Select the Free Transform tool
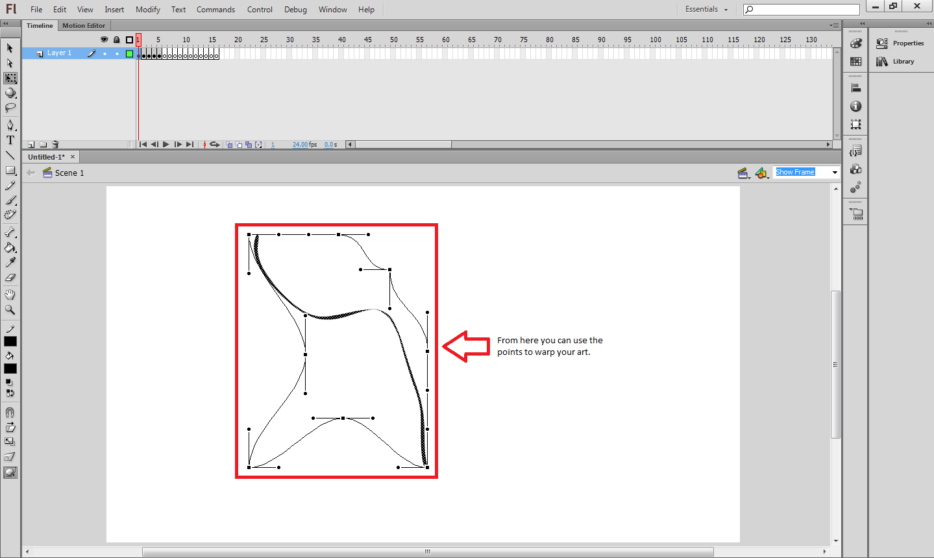This screenshot has width=934, height=558. [10, 78]
